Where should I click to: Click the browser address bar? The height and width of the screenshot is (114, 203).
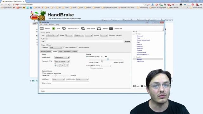tap(78, 4)
